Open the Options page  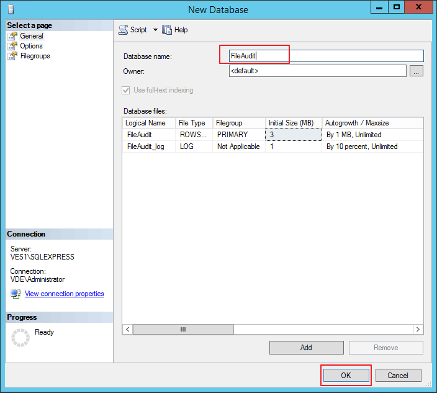[31, 46]
